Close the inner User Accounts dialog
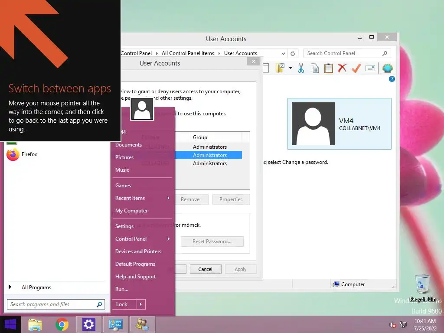 click(x=253, y=61)
